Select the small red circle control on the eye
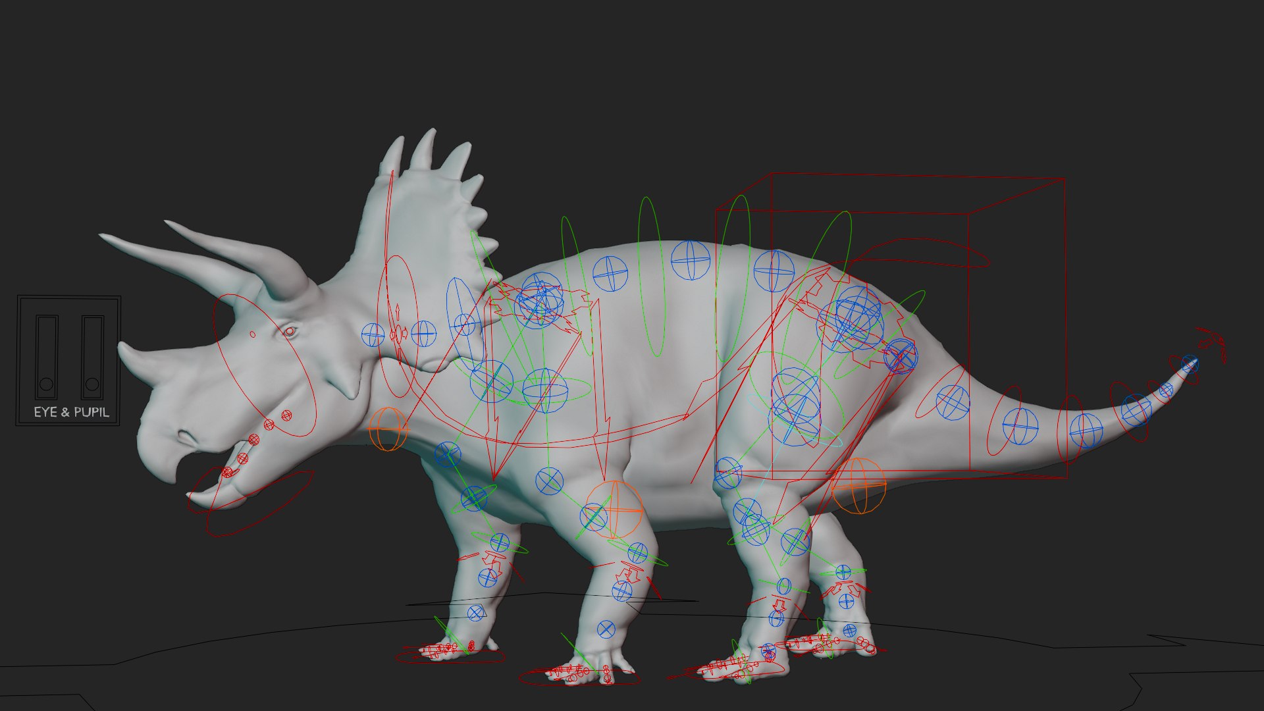This screenshot has width=1264, height=711. [289, 331]
